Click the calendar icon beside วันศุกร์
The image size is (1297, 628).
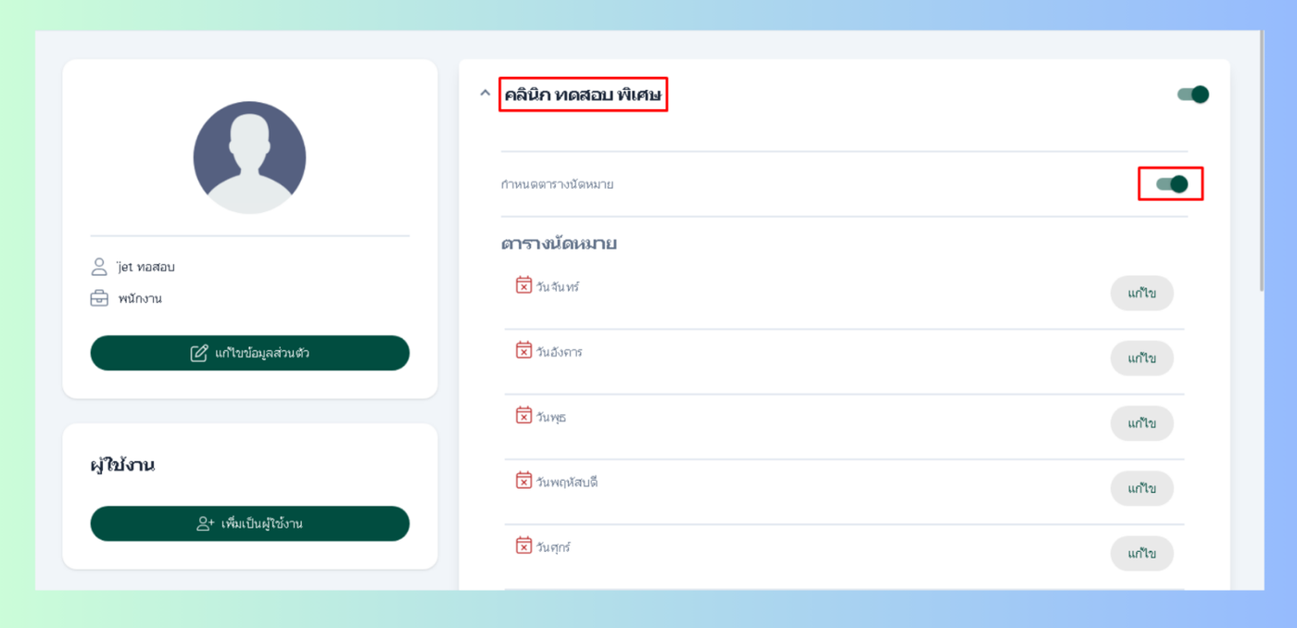click(x=523, y=545)
